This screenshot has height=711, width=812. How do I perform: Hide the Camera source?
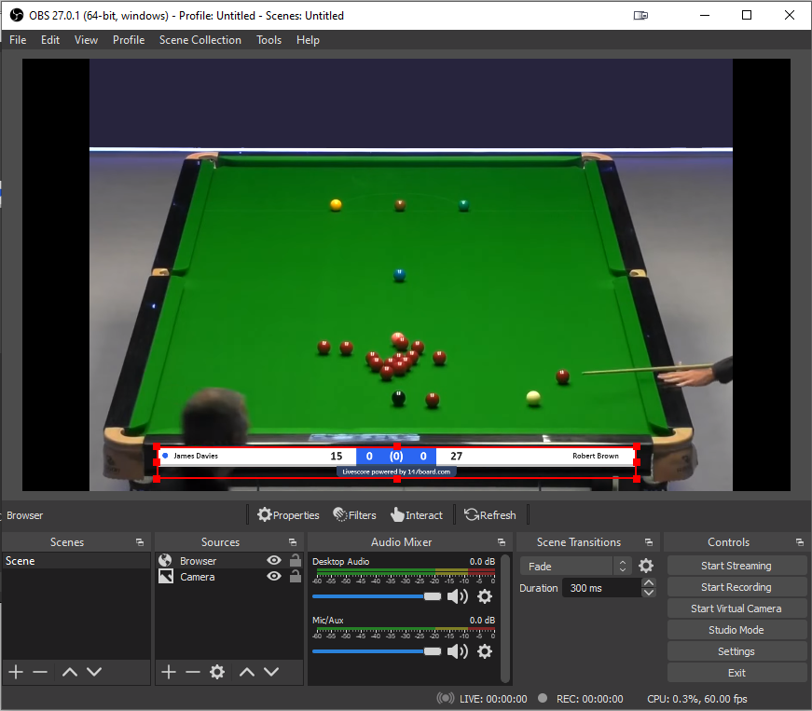pos(273,577)
